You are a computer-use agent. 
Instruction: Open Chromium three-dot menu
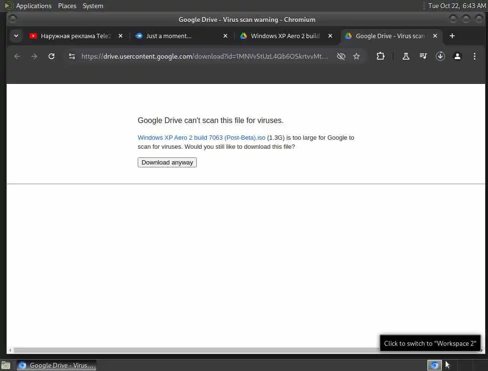click(x=474, y=56)
